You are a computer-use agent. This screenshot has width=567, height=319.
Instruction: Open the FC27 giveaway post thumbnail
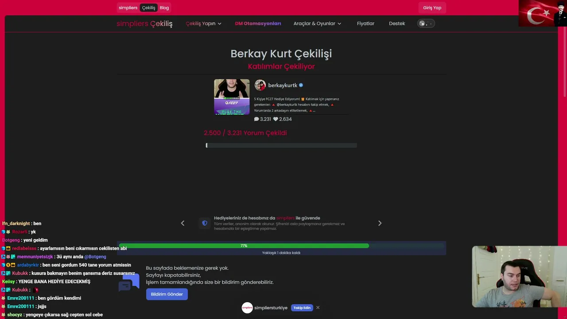tap(232, 97)
